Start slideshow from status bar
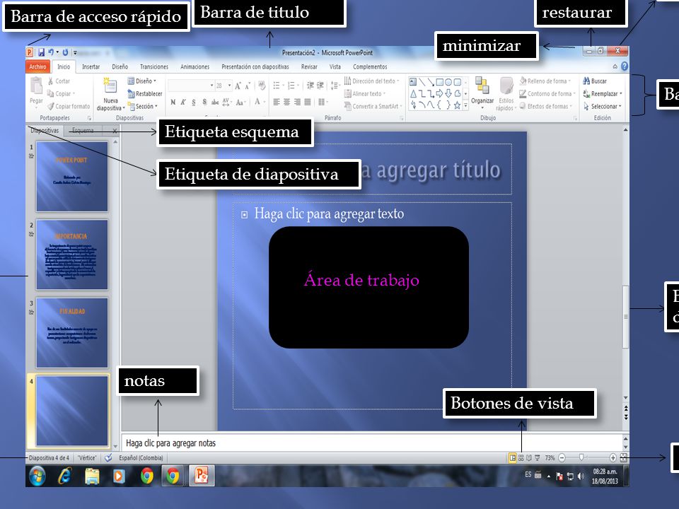The height and width of the screenshot is (509, 679). click(538, 457)
